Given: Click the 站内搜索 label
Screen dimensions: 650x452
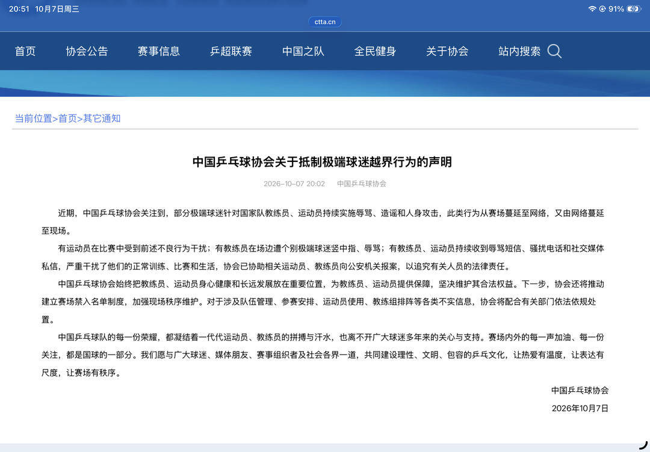Looking at the screenshot, I should point(519,51).
